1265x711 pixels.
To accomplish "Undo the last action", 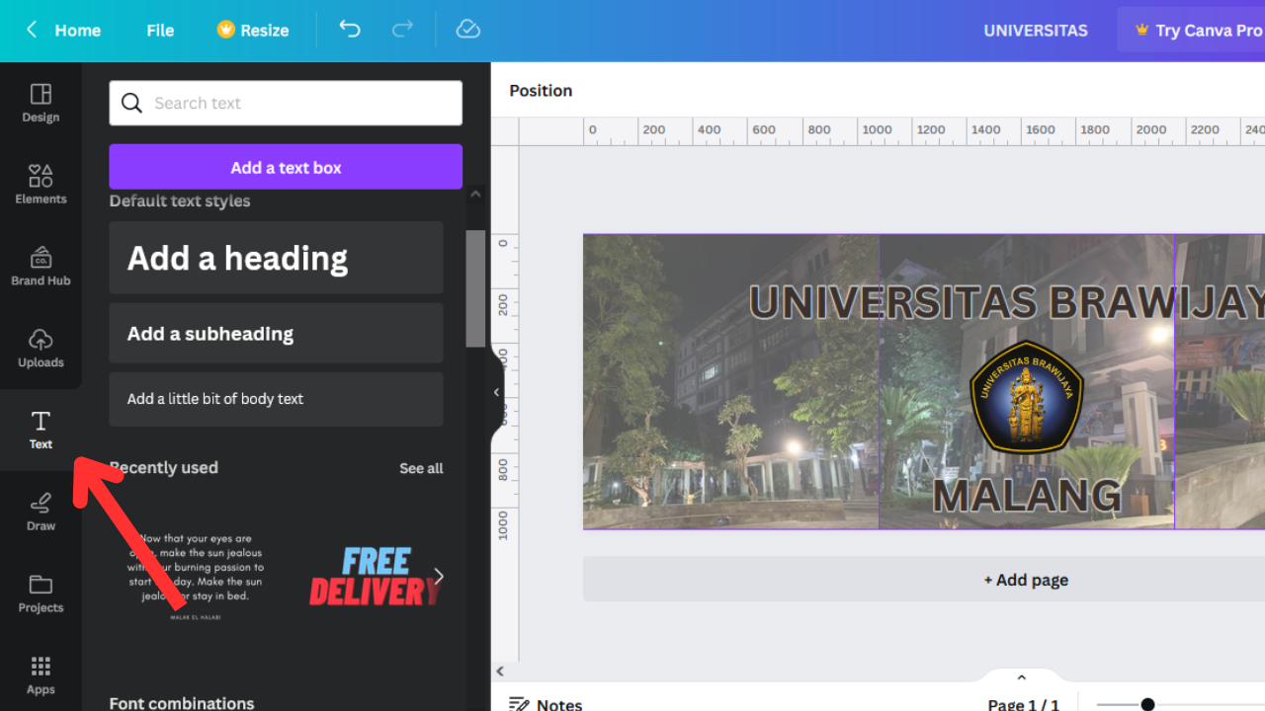I will coord(350,30).
